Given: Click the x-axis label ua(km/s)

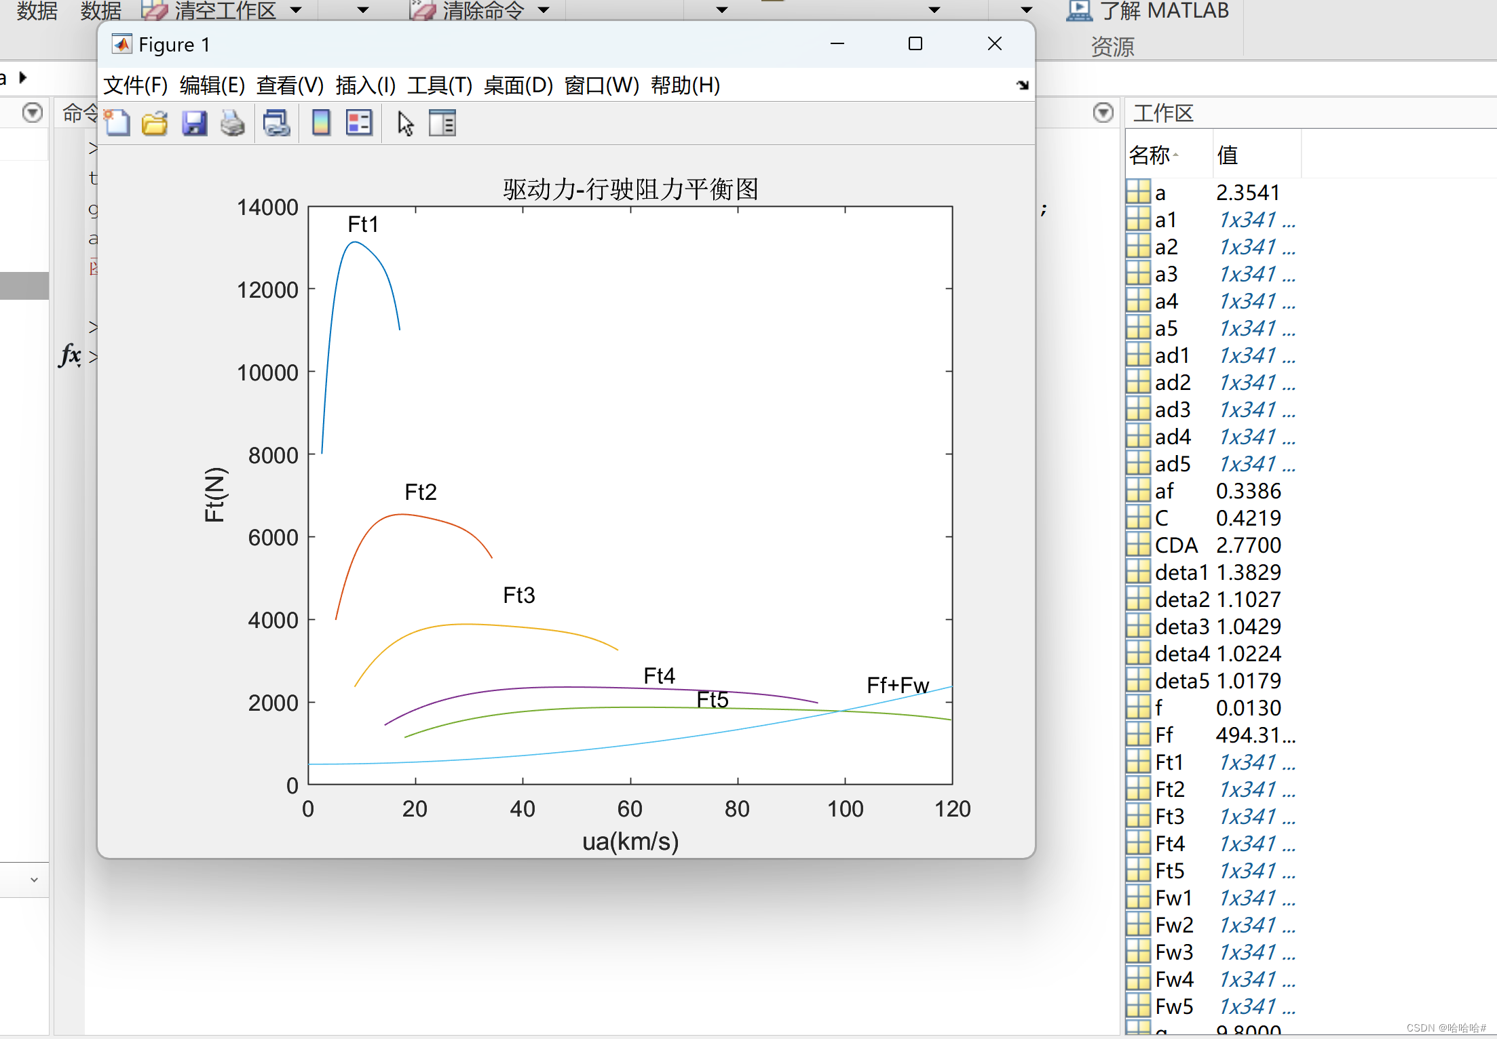Looking at the screenshot, I should 630,842.
